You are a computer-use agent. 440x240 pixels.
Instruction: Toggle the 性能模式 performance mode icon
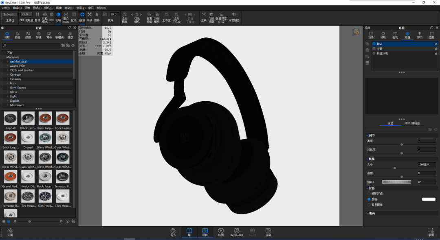pyautogui.click(x=45, y=17)
